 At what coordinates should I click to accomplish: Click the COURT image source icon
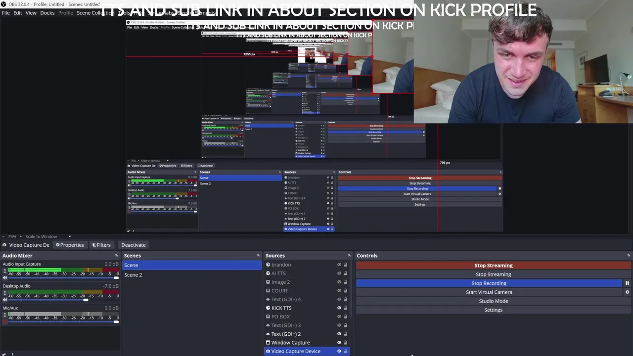[x=268, y=291]
